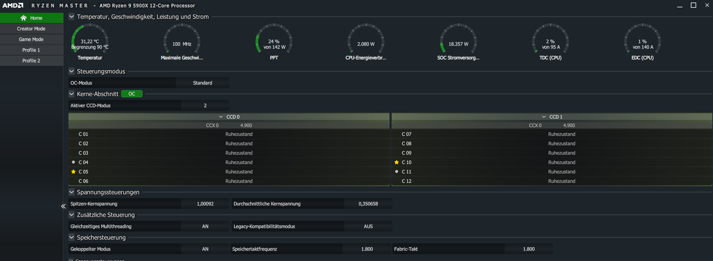Screen dimensions: 713x261
Task: Click the CPU-Energieverbrauch gauge
Action: point(366,42)
